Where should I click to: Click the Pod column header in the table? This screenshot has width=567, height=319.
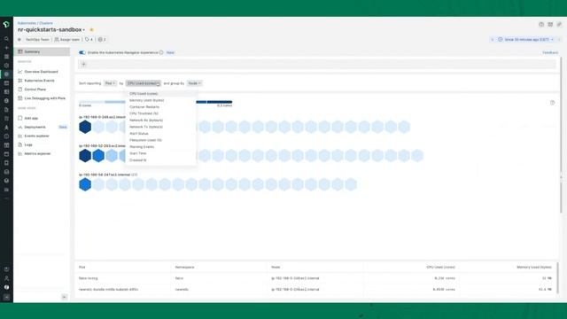tap(82, 268)
